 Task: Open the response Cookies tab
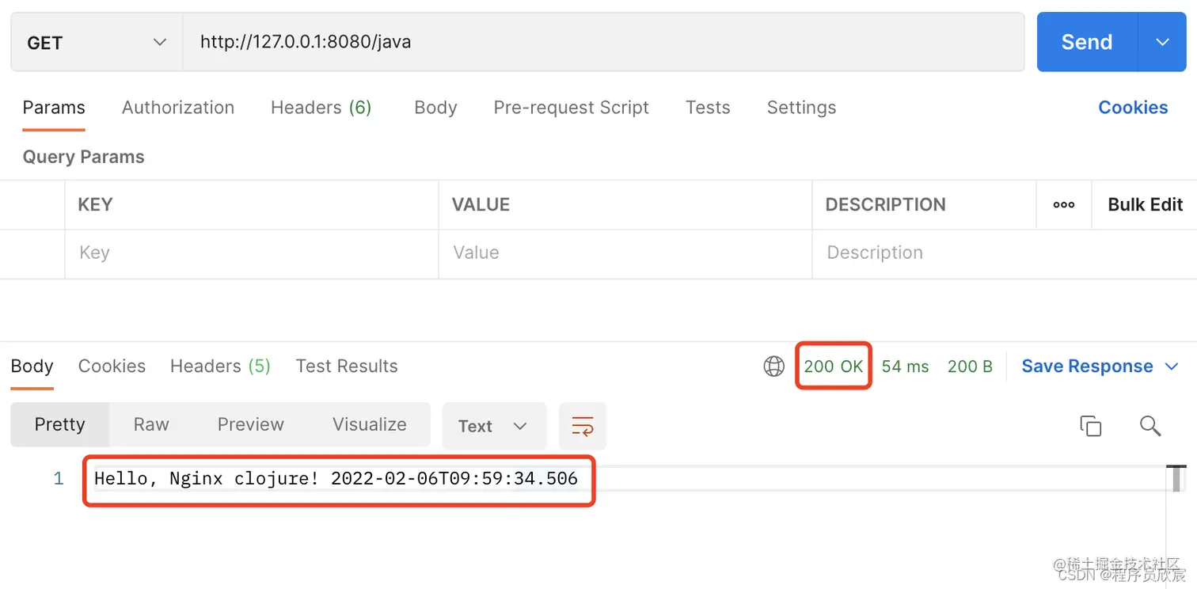pos(112,366)
